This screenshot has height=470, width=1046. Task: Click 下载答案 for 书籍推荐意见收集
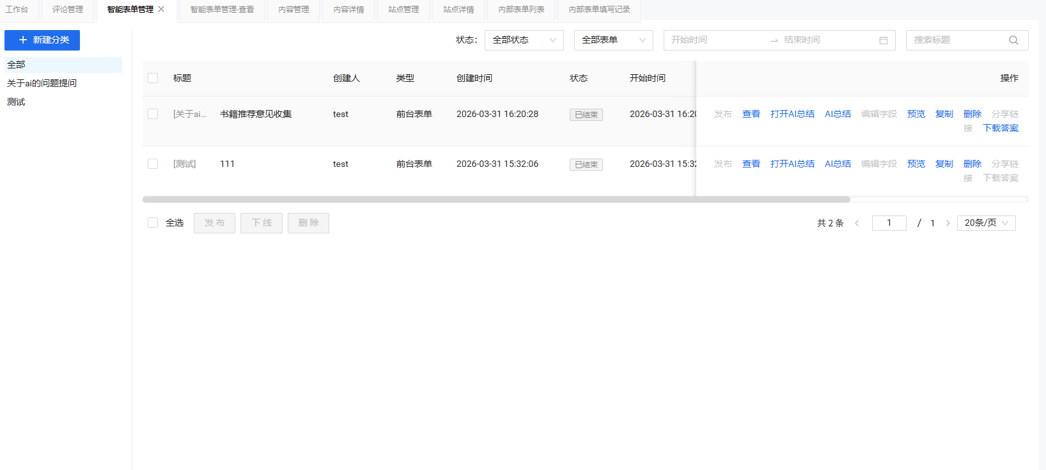pos(1001,128)
